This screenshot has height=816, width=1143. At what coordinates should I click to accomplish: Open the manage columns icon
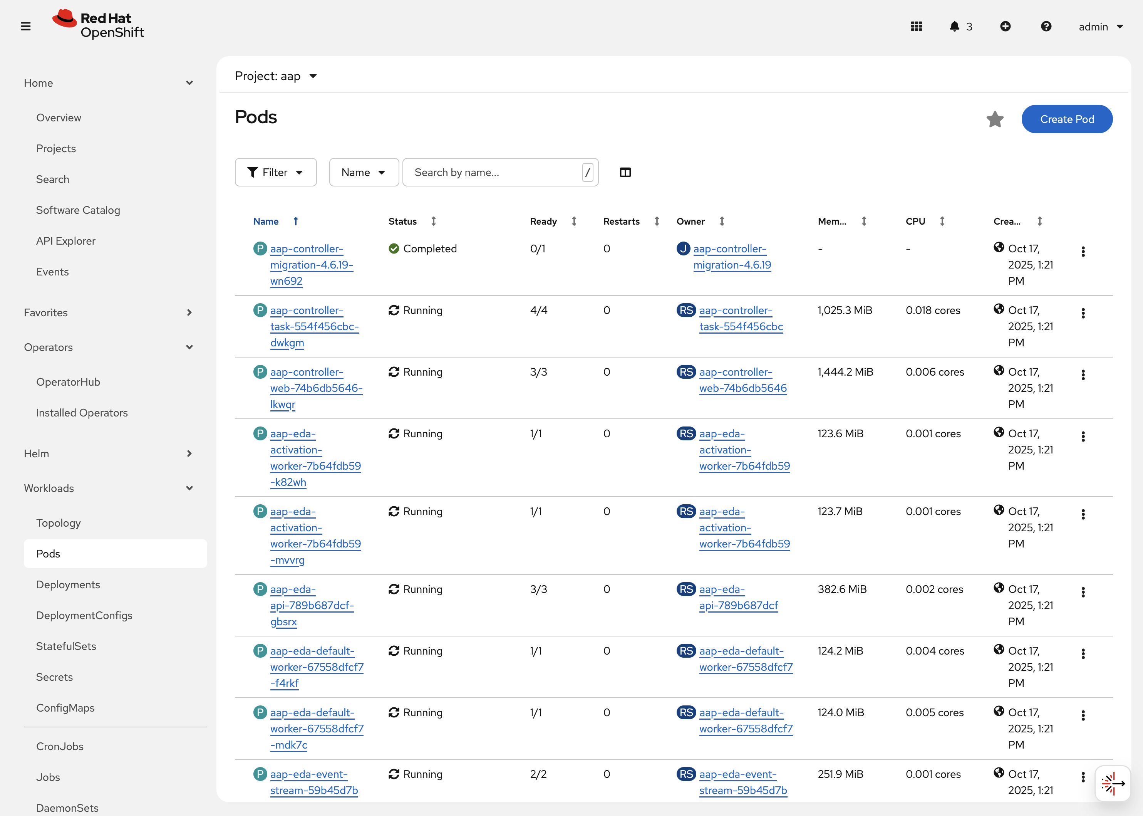tap(625, 172)
